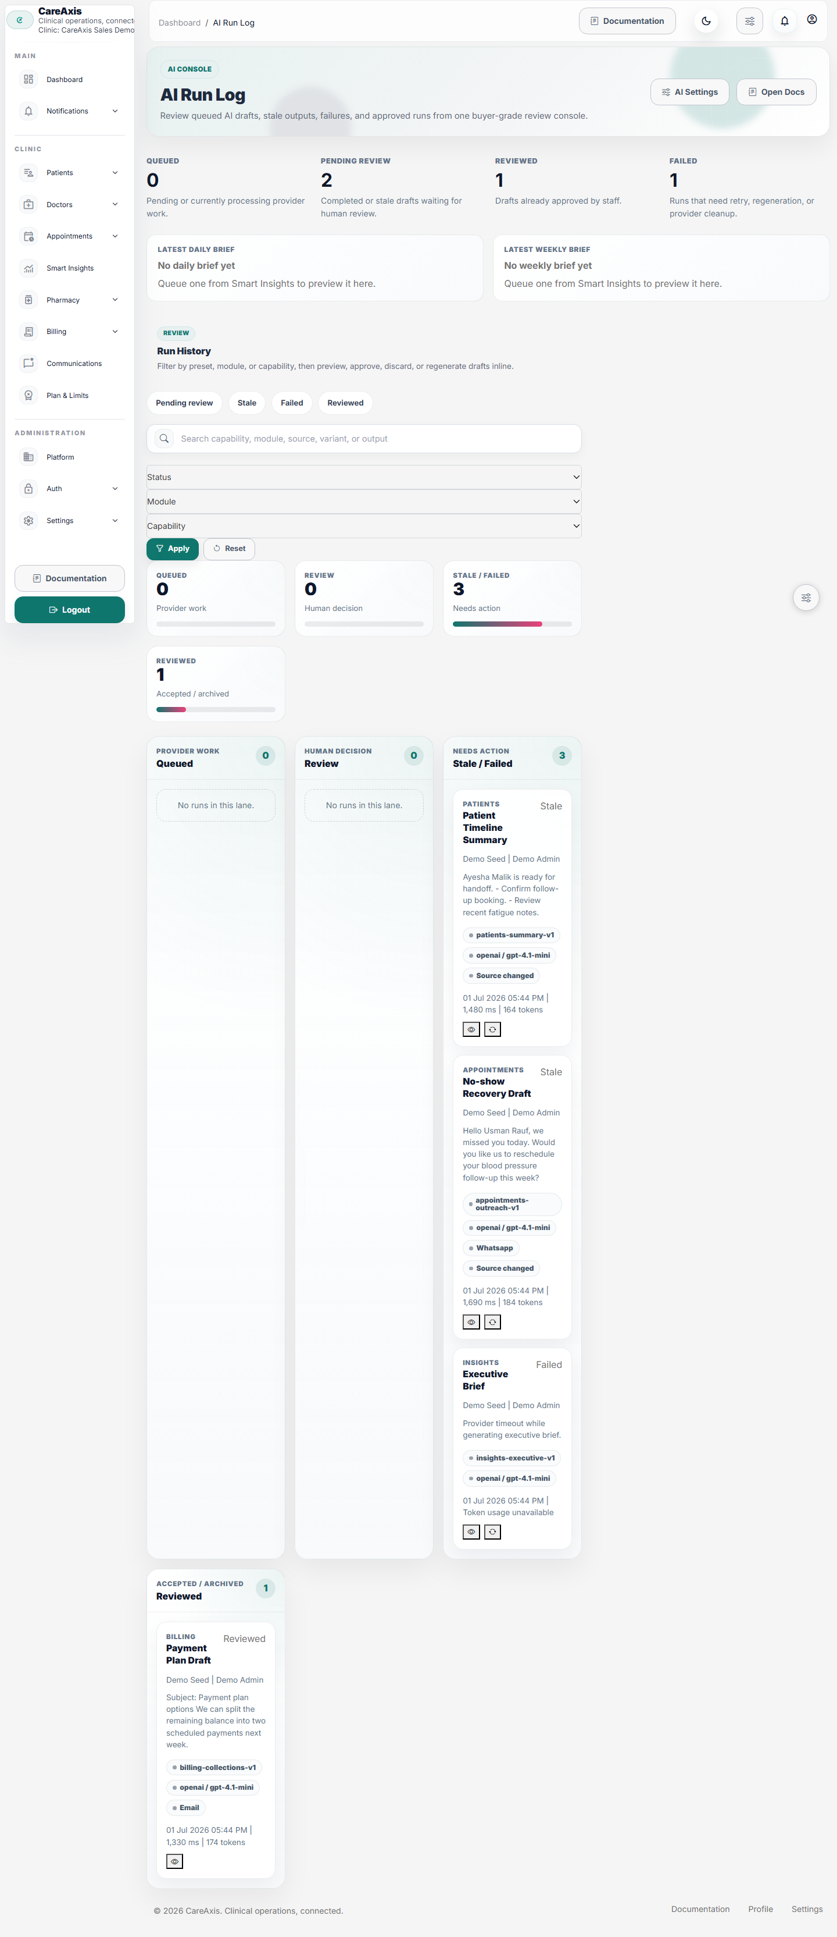Click the top bar notification bell
This screenshot has height=1937, width=837.
coord(785,21)
